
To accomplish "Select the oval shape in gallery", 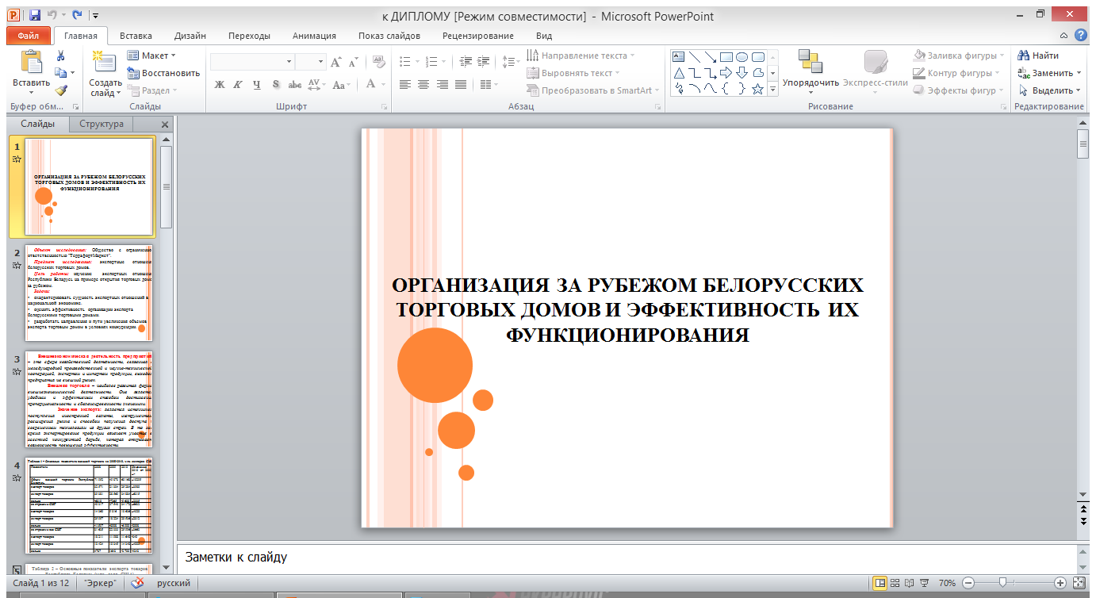I will coord(742,56).
